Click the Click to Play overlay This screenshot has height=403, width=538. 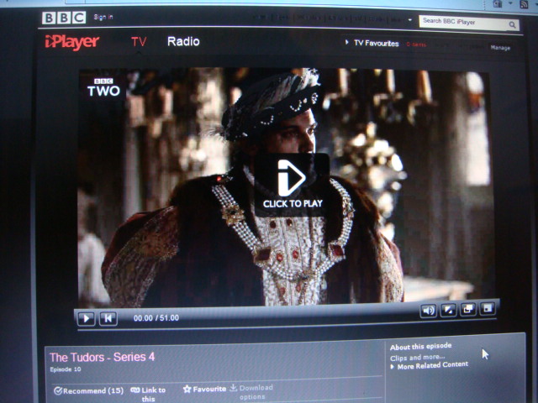(x=292, y=185)
